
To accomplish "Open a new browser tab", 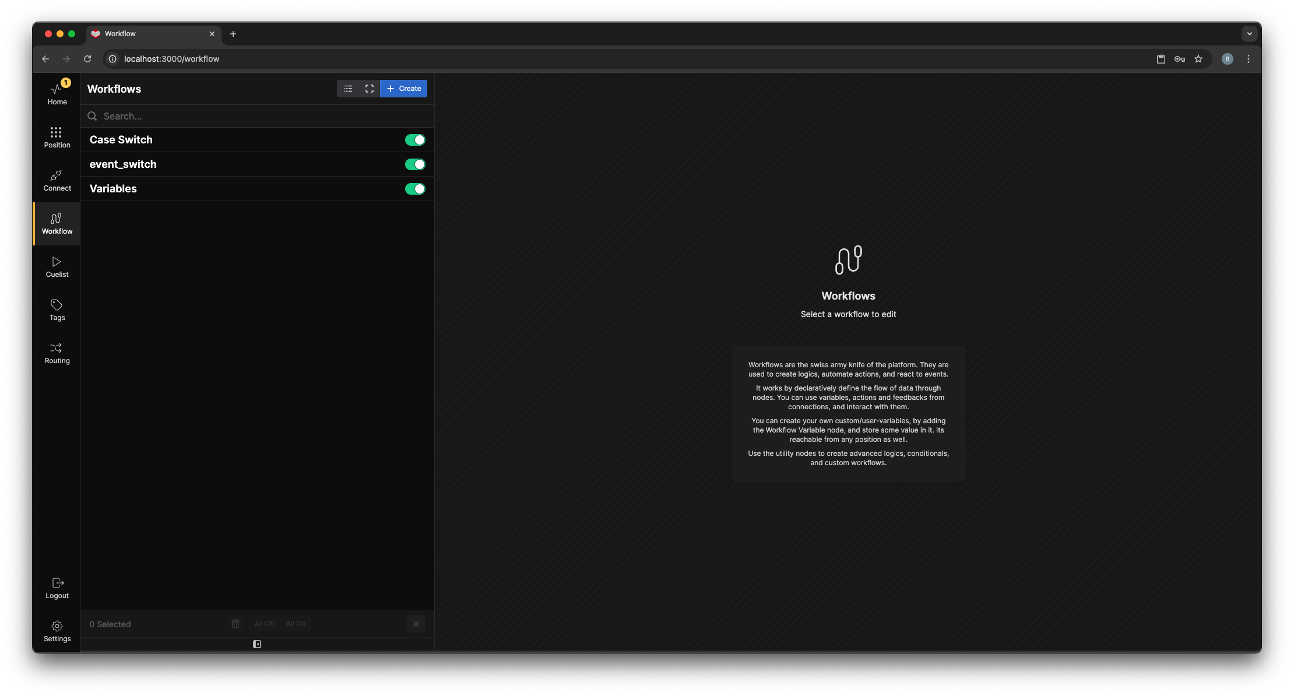I will [233, 34].
